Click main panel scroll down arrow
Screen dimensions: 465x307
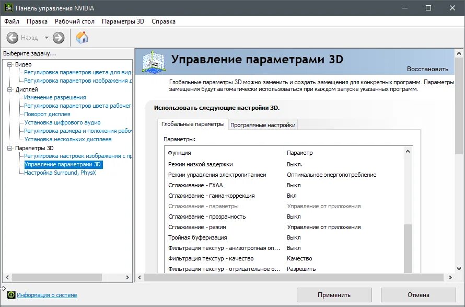(459, 269)
